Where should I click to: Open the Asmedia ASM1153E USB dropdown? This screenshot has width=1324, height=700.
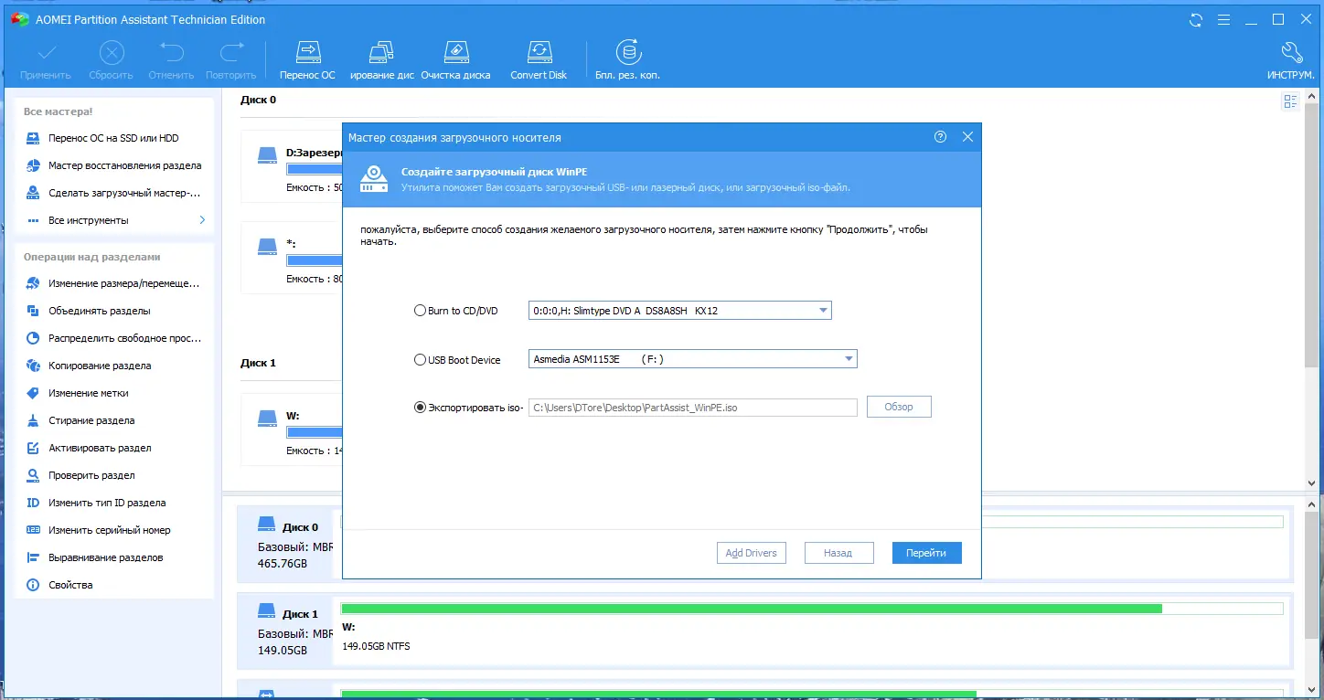[x=849, y=358]
